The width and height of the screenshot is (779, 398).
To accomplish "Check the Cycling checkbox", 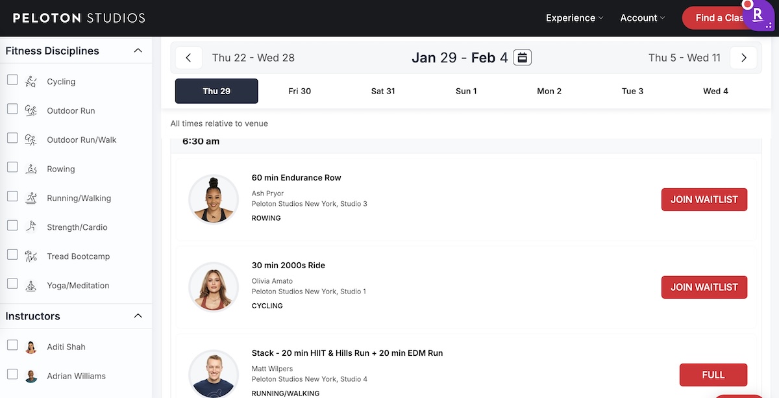I will tap(12, 80).
